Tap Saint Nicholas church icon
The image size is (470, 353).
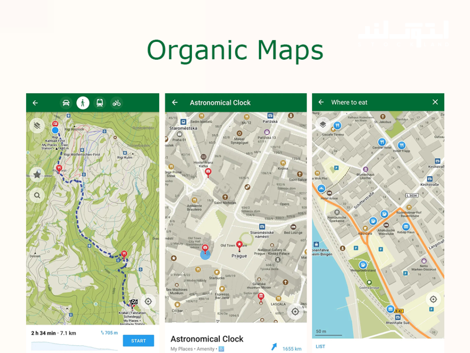pyautogui.click(x=225, y=197)
